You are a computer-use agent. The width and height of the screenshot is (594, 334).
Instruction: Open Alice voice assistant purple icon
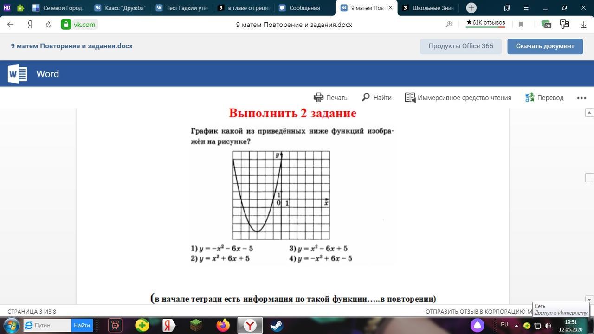[477, 325]
